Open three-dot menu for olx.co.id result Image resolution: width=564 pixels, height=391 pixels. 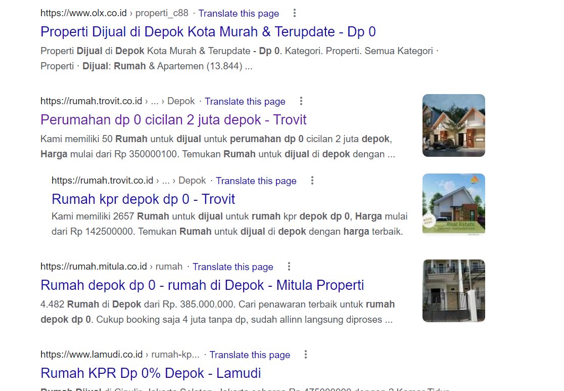coord(295,13)
